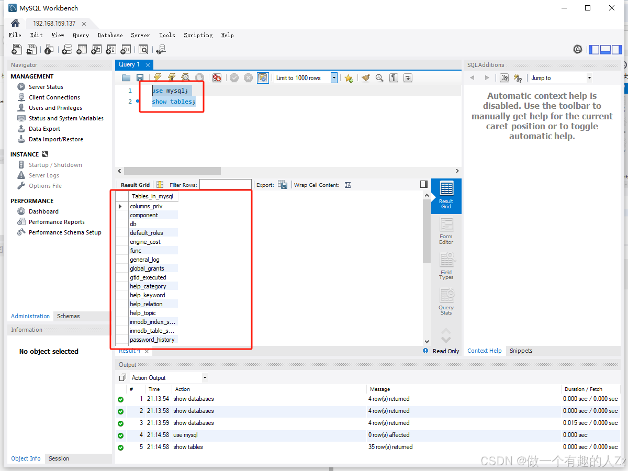Toggle the autocommit mode icon
The height and width of the screenshot is (471, 628).
[263, 78]
